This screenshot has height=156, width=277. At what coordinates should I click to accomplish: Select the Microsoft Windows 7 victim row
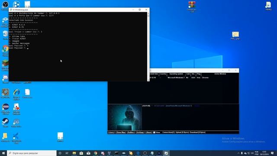194,78
